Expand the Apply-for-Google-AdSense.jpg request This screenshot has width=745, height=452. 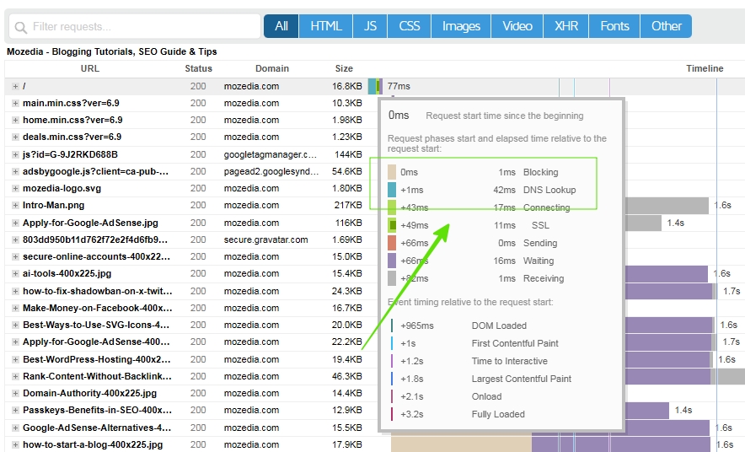point(15,223)
